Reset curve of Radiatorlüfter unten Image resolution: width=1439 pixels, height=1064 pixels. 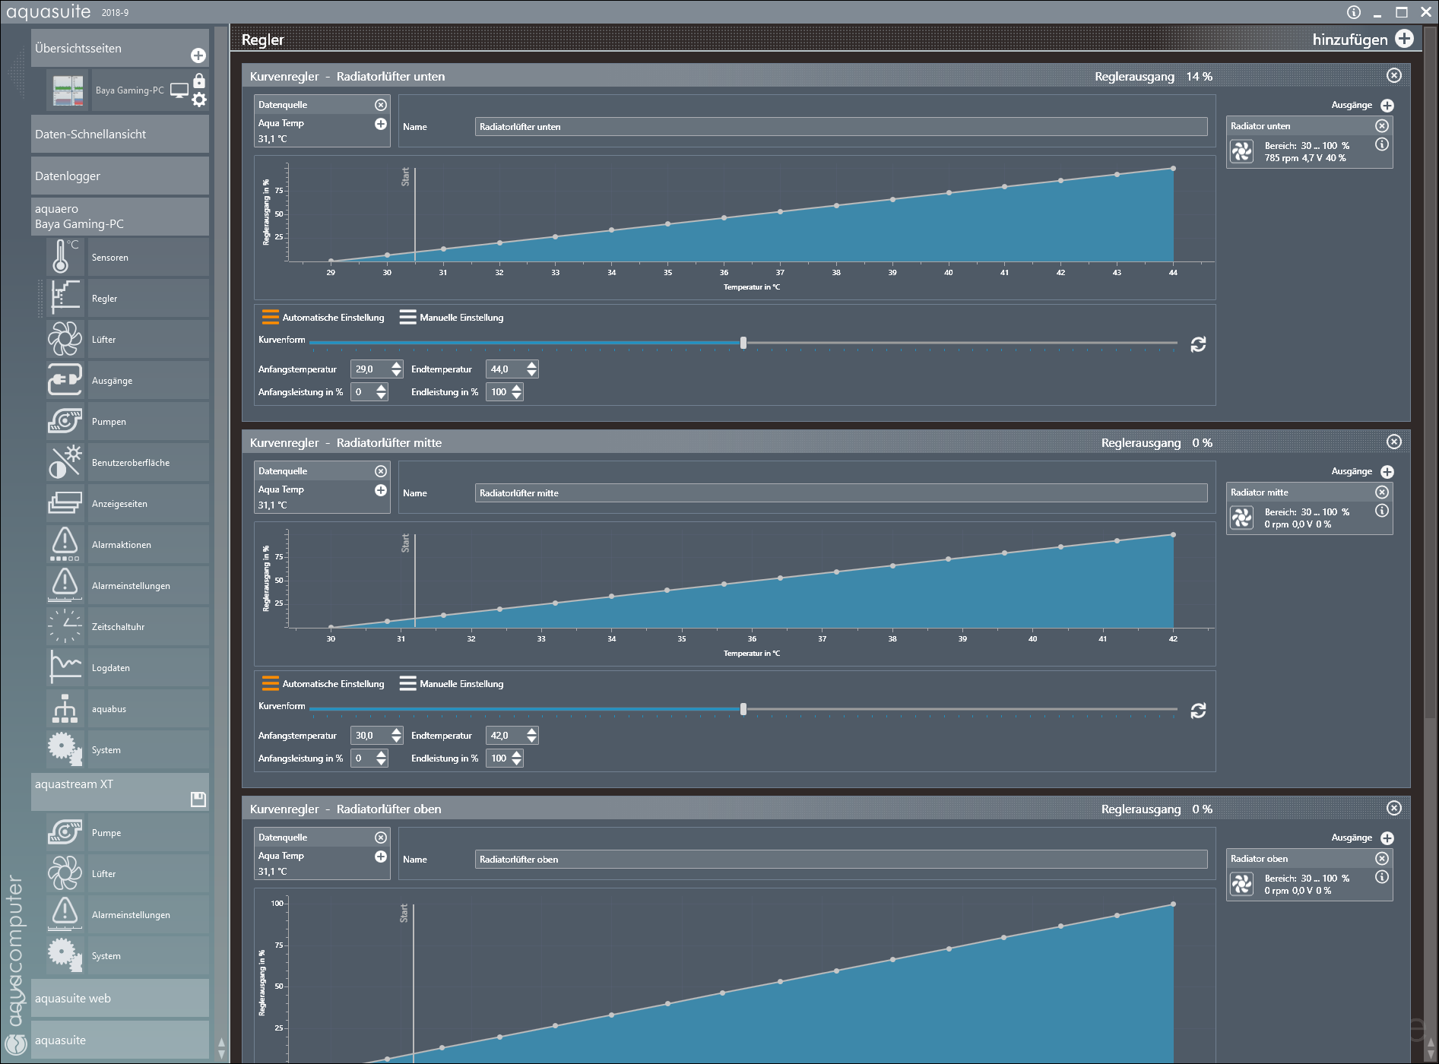click(1198, 344)
